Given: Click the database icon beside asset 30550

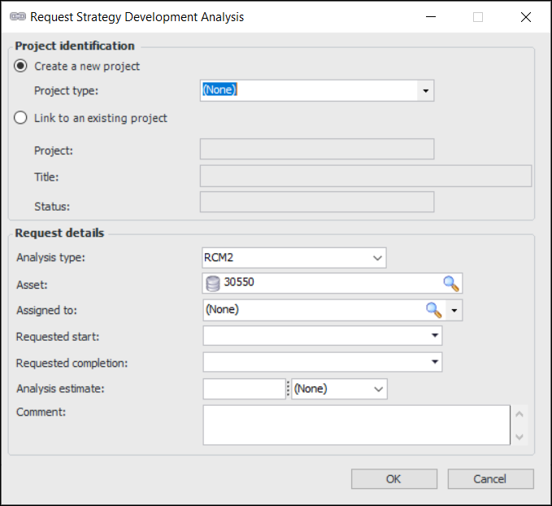Looking at the screenshot, I should pos(213,283).
